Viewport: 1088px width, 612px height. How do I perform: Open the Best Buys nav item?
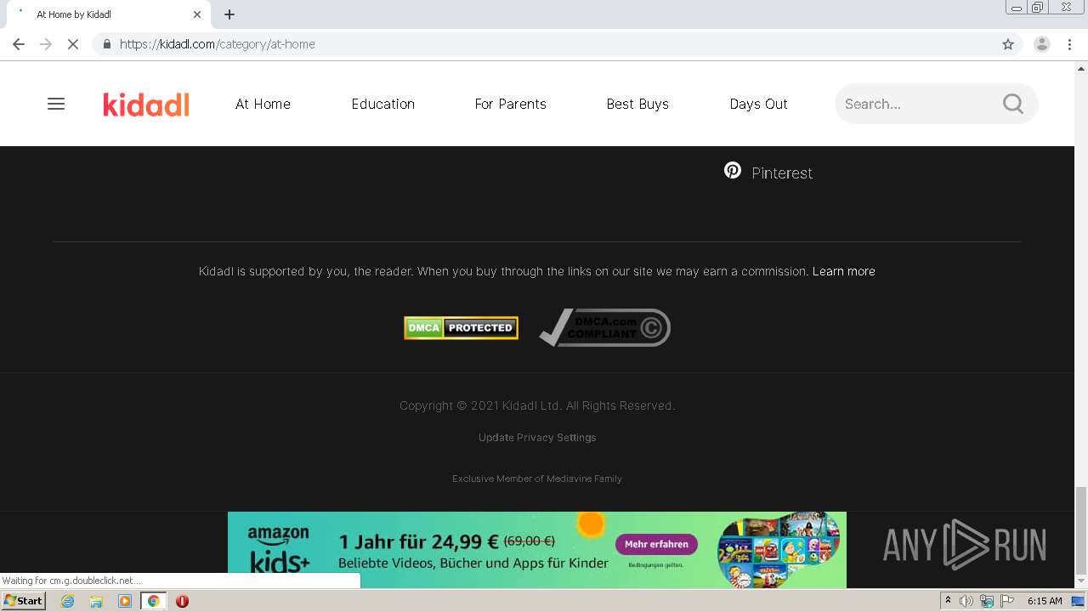pos(637,104)
